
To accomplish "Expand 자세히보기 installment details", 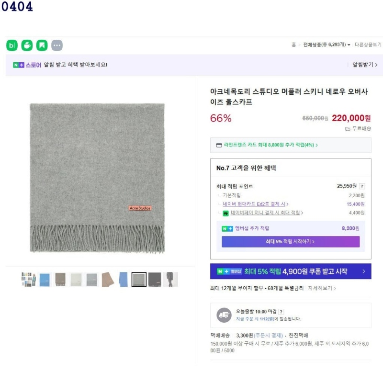I will pos(322,288).
